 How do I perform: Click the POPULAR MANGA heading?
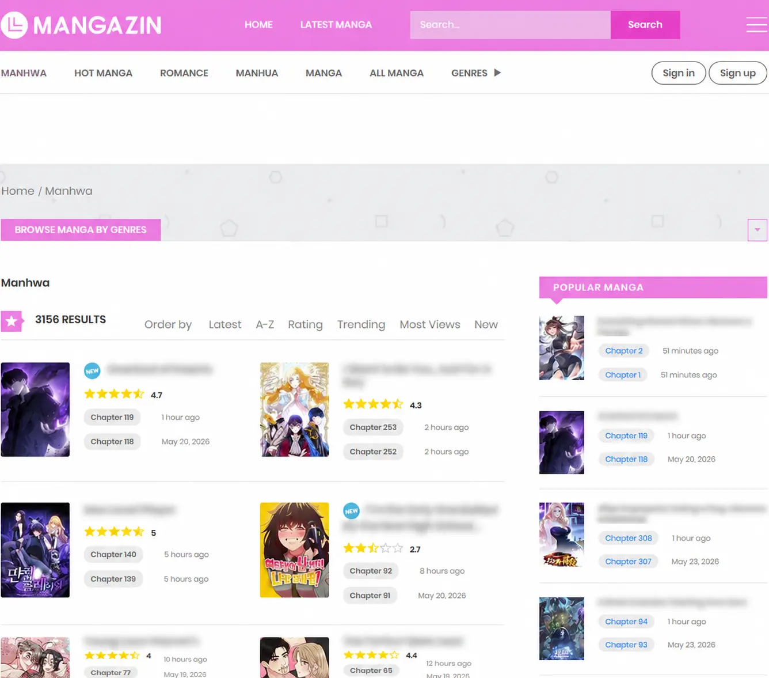tap(598, 287)
